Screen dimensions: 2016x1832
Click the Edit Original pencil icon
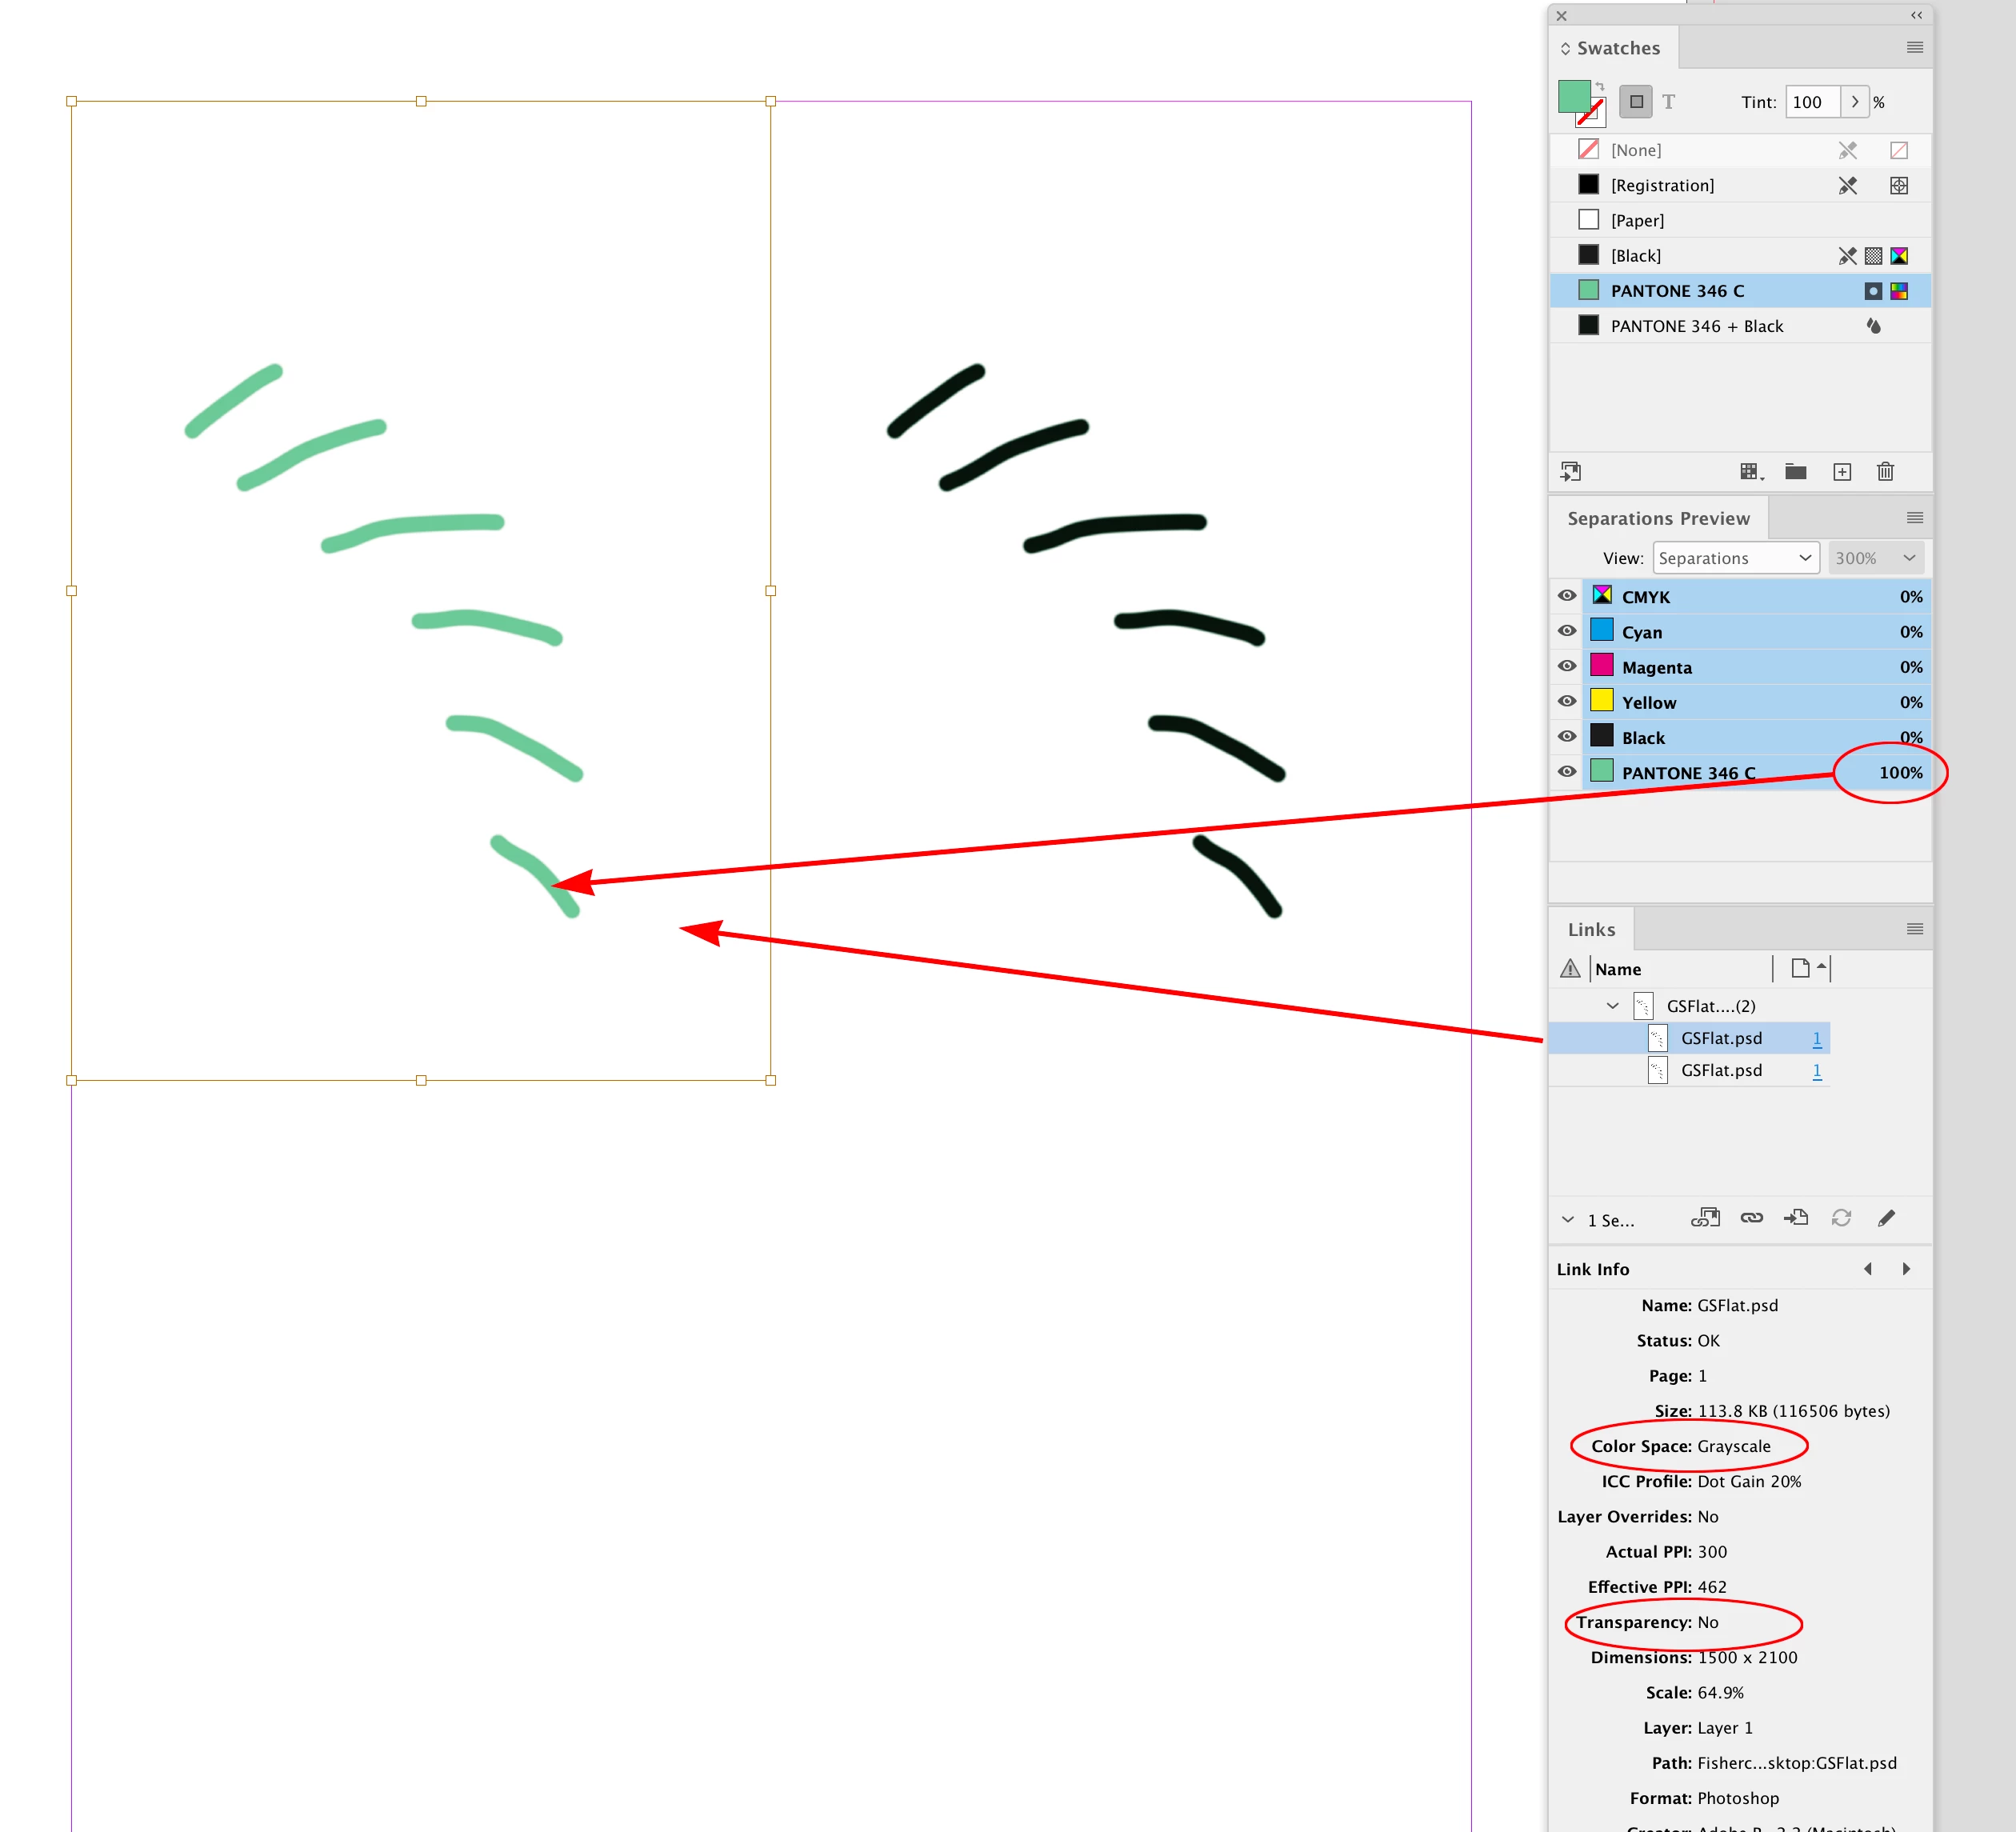pyautogui.click(x=1886, y=1218)
